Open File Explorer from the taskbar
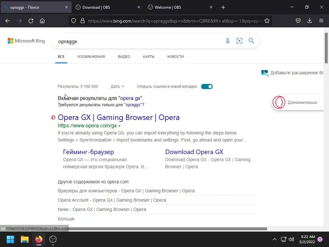The width and height of the screenshot is (329, 247). (x=24, y=239)
